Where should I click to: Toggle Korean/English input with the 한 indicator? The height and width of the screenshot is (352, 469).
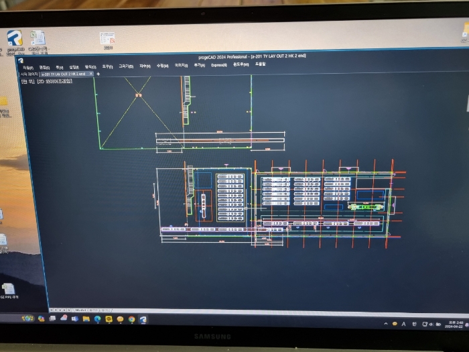(x=414, y=324)
